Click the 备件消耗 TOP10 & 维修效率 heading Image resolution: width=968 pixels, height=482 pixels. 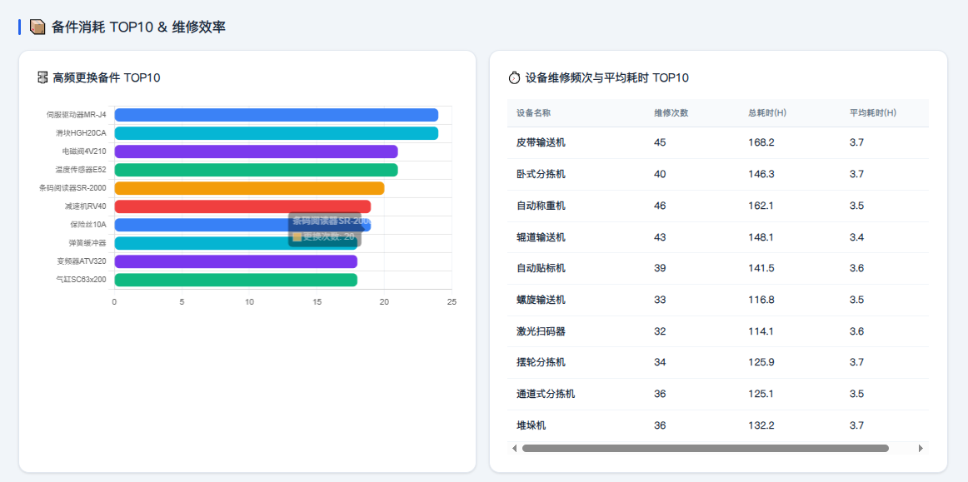coord(138,27)
